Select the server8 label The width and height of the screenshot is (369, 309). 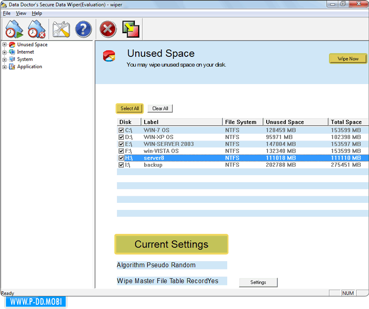click(154, 158)
